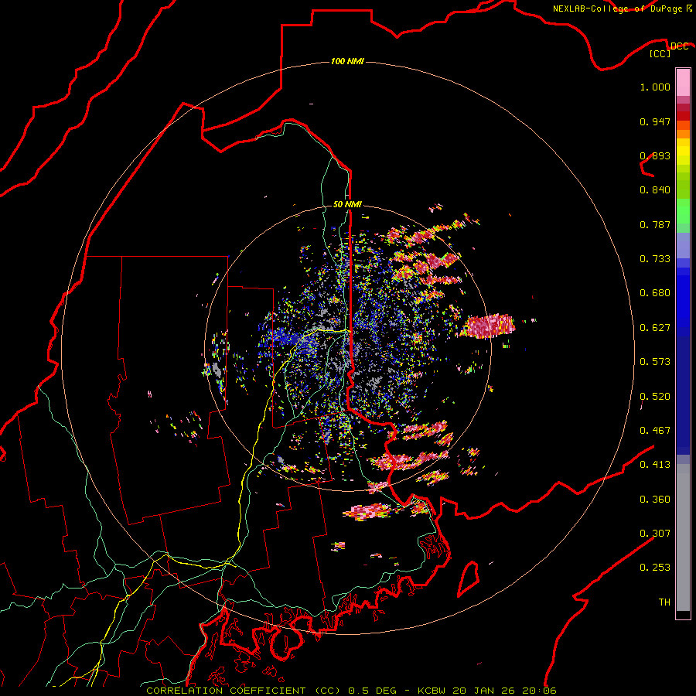The width and height of the screenshot is (696, 696).
Task: Click the KCBW radar site identifier
Action: (432, 691)
